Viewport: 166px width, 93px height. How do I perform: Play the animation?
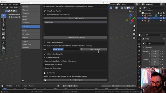[x=71, y=86]
